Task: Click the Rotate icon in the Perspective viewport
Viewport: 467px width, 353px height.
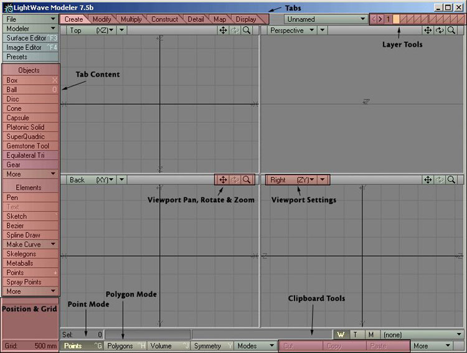Action: pyautogui.click(x=440, y=30)
